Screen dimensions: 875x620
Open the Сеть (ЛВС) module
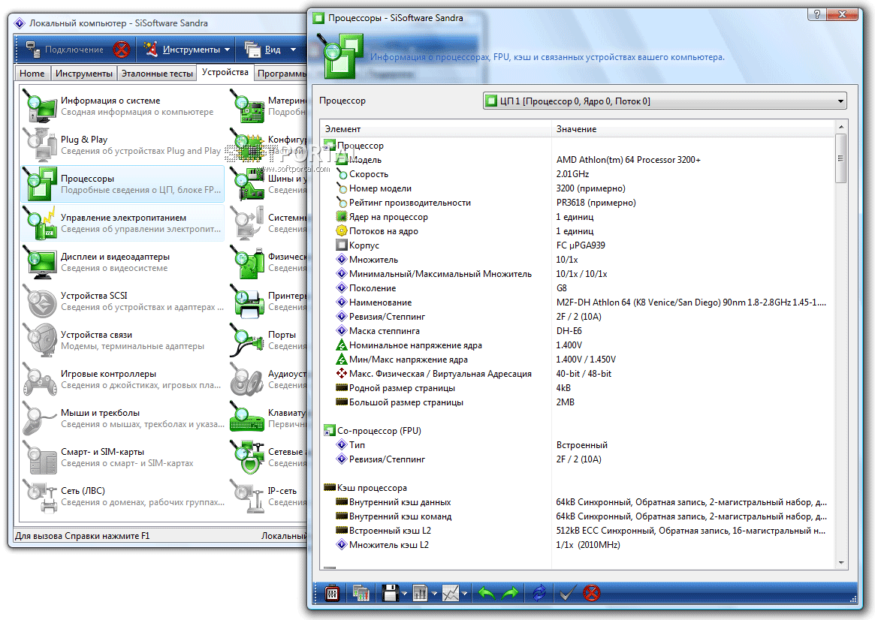(x=122, y=496)
